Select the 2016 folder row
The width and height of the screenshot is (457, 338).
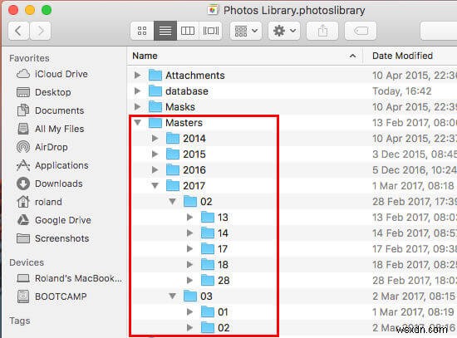pos(292,169)
